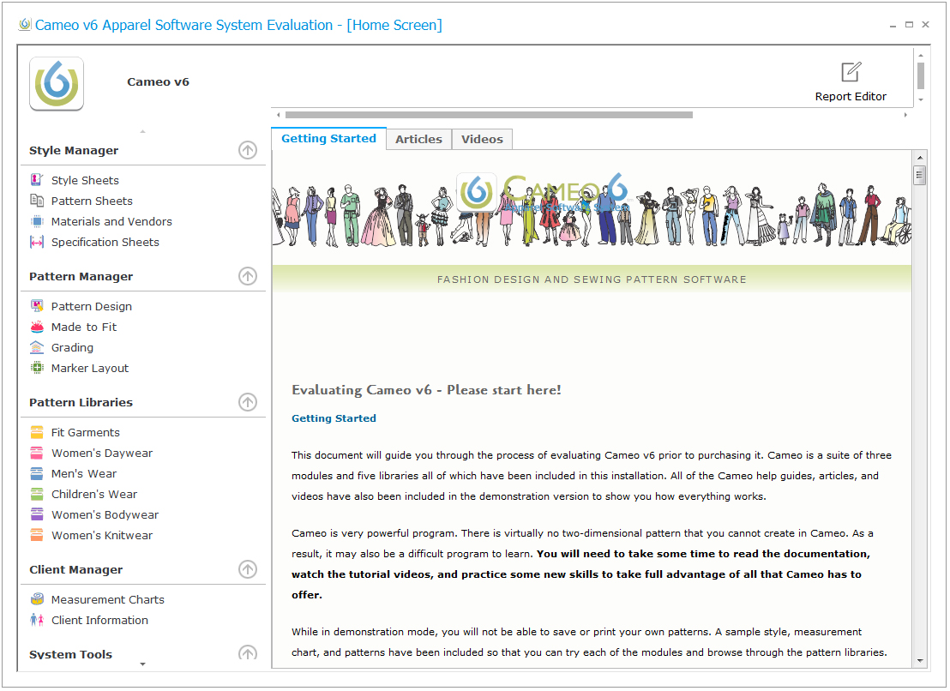950x691 pixels.
Task: Click the Client Information people icon
Action: (x=37, y=620)
